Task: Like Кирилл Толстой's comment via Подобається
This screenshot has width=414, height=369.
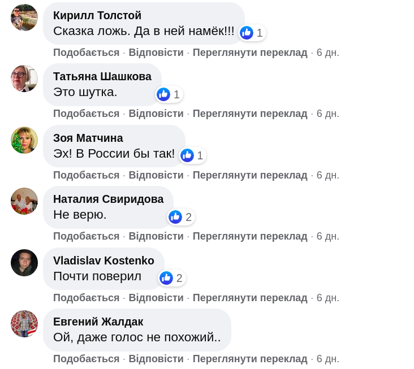Action: click(x=86, y=53)
